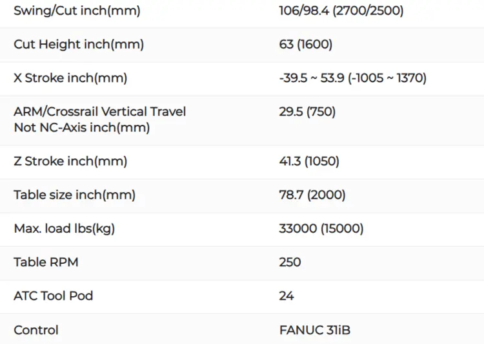The height and width of the screenshot is (344, 484).
Task: Select the 106/98.4 (2700/2500) value
Action: [x=341, y=11]
